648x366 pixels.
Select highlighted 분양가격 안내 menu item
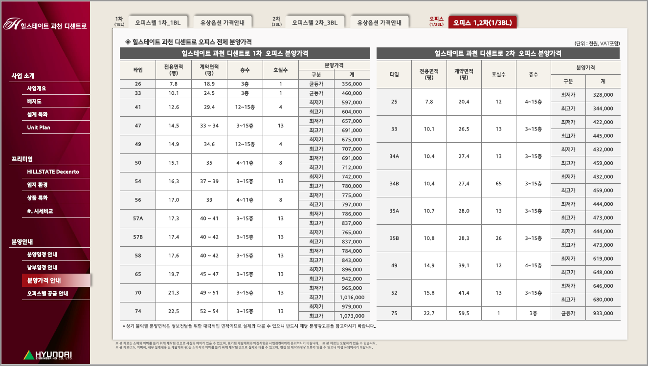point(56,280)
